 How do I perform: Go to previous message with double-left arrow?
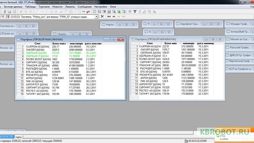tap(114, 16)
